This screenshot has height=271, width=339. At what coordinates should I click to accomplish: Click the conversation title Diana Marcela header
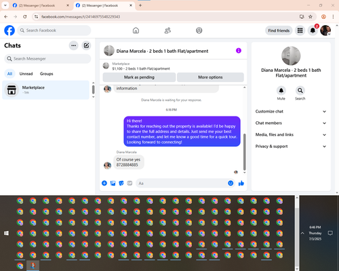(x=162, y=51)
